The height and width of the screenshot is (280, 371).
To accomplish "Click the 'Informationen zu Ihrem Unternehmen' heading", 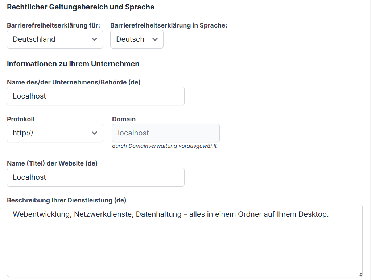I will point(73,64).
